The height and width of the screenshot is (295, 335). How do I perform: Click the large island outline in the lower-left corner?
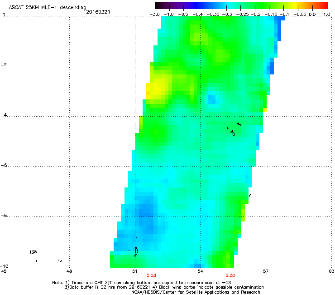pos(33,252)
